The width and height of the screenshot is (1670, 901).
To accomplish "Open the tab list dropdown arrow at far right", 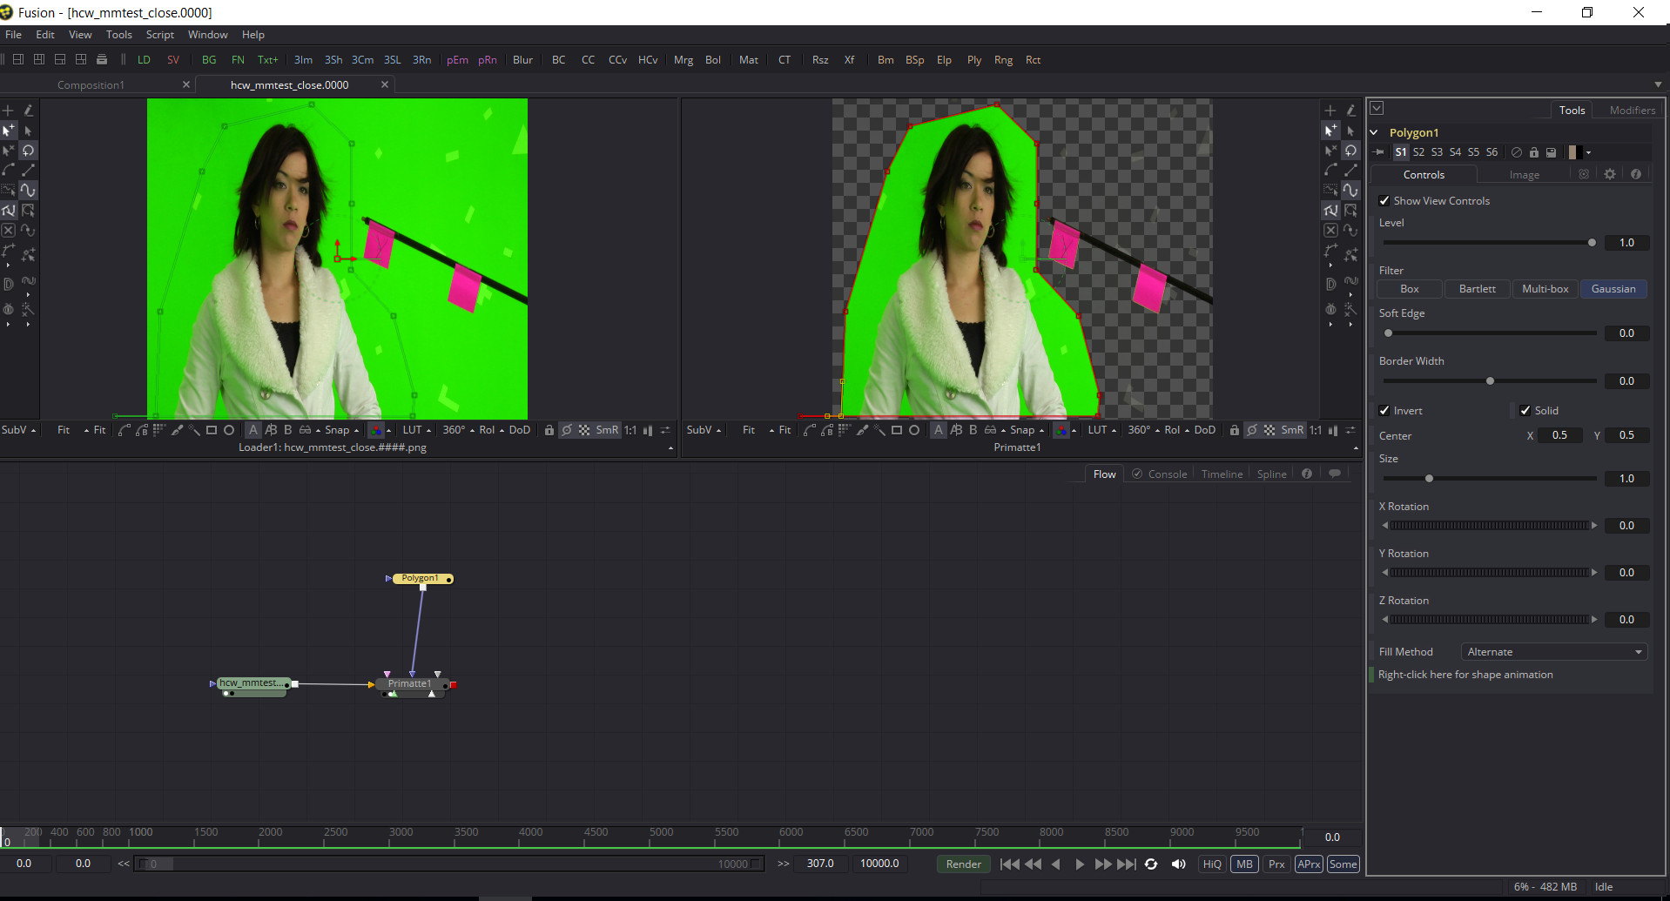I will coord(1658,84).
